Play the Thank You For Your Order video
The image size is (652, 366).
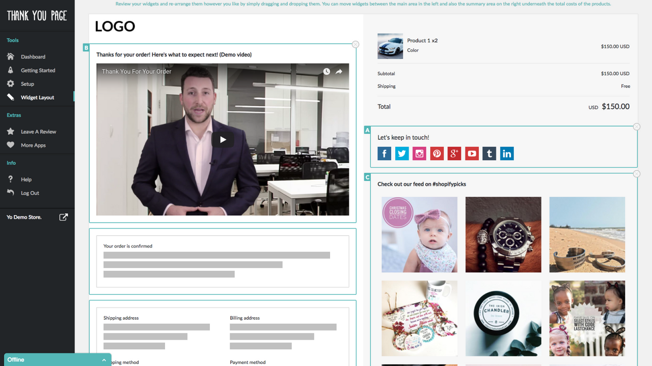coord(223,139)
